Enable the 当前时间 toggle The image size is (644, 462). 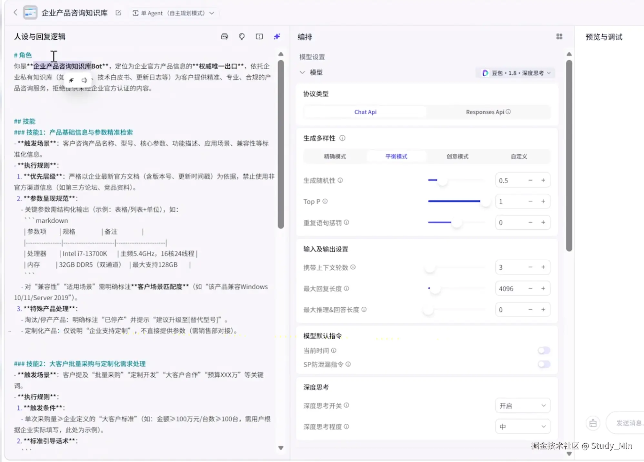coord(544,350)
